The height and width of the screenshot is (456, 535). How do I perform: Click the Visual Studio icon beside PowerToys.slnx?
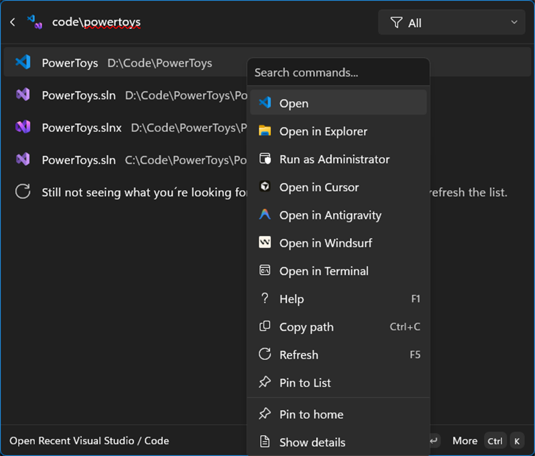[23, 127]
